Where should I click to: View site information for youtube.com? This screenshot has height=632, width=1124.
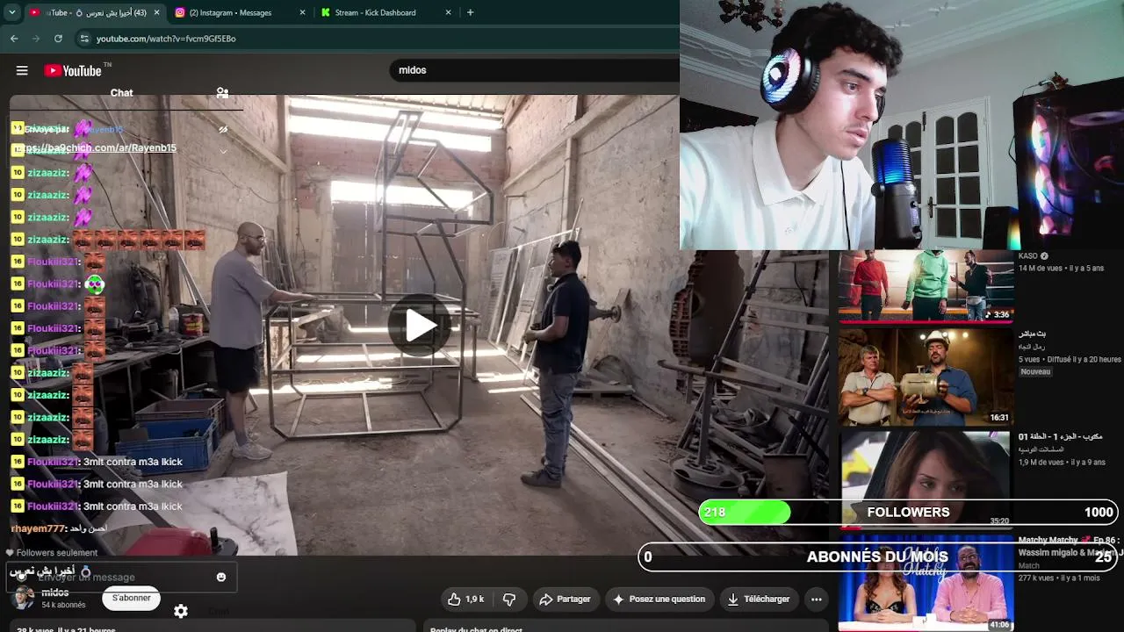click(x=84, y=39)
